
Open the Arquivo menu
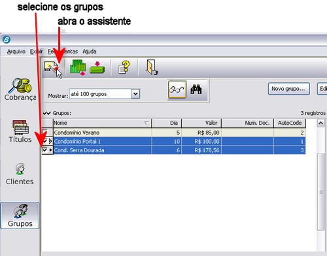click(x=16, y=52)
